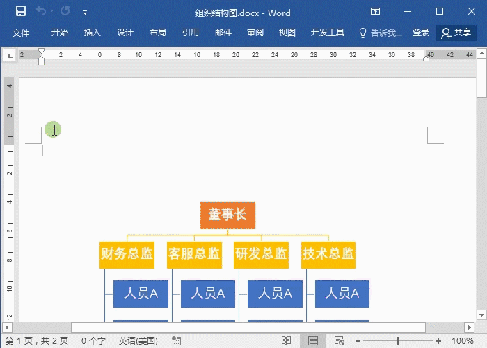This screenshot has width=487, height=348.
Task: Click the word count 0 个字
Action: [93, 341]
